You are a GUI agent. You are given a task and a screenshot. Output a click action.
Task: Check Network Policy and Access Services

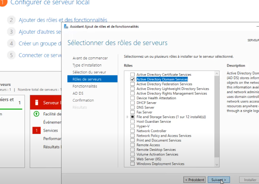(x=132, y=135)
